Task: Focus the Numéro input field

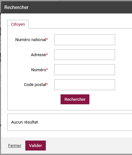Action: (85, 70)
